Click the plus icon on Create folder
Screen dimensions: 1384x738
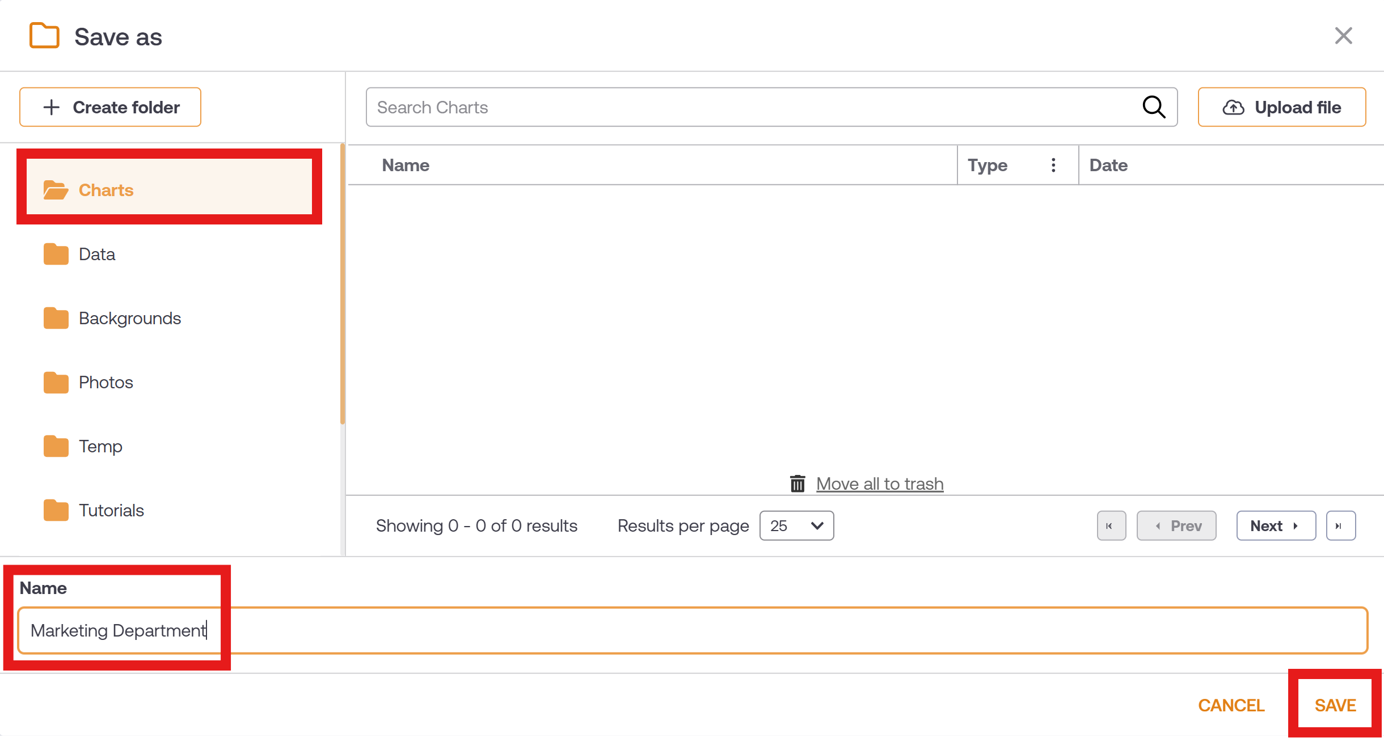pyautogui.click(x=52, y=107)
